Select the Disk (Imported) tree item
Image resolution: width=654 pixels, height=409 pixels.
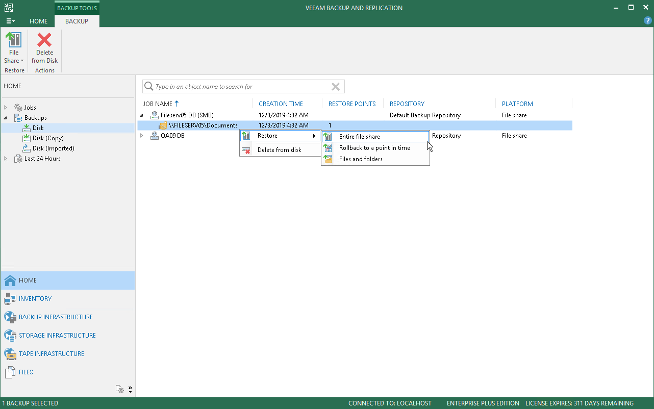[54, 148]
